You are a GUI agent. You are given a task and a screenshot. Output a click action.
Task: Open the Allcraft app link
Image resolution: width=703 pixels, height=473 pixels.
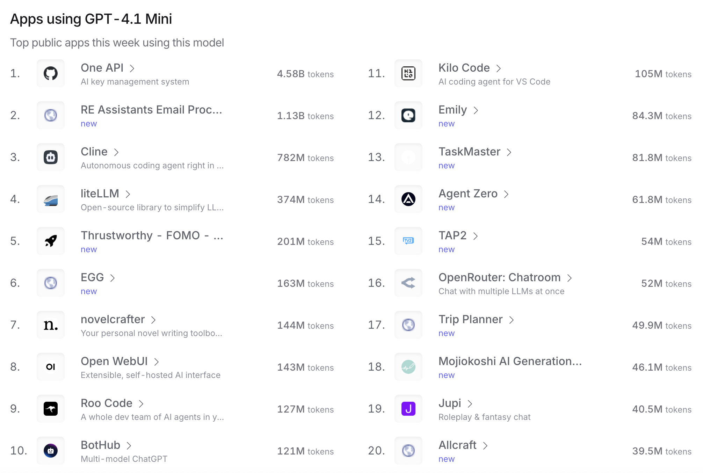coord(457,445)
